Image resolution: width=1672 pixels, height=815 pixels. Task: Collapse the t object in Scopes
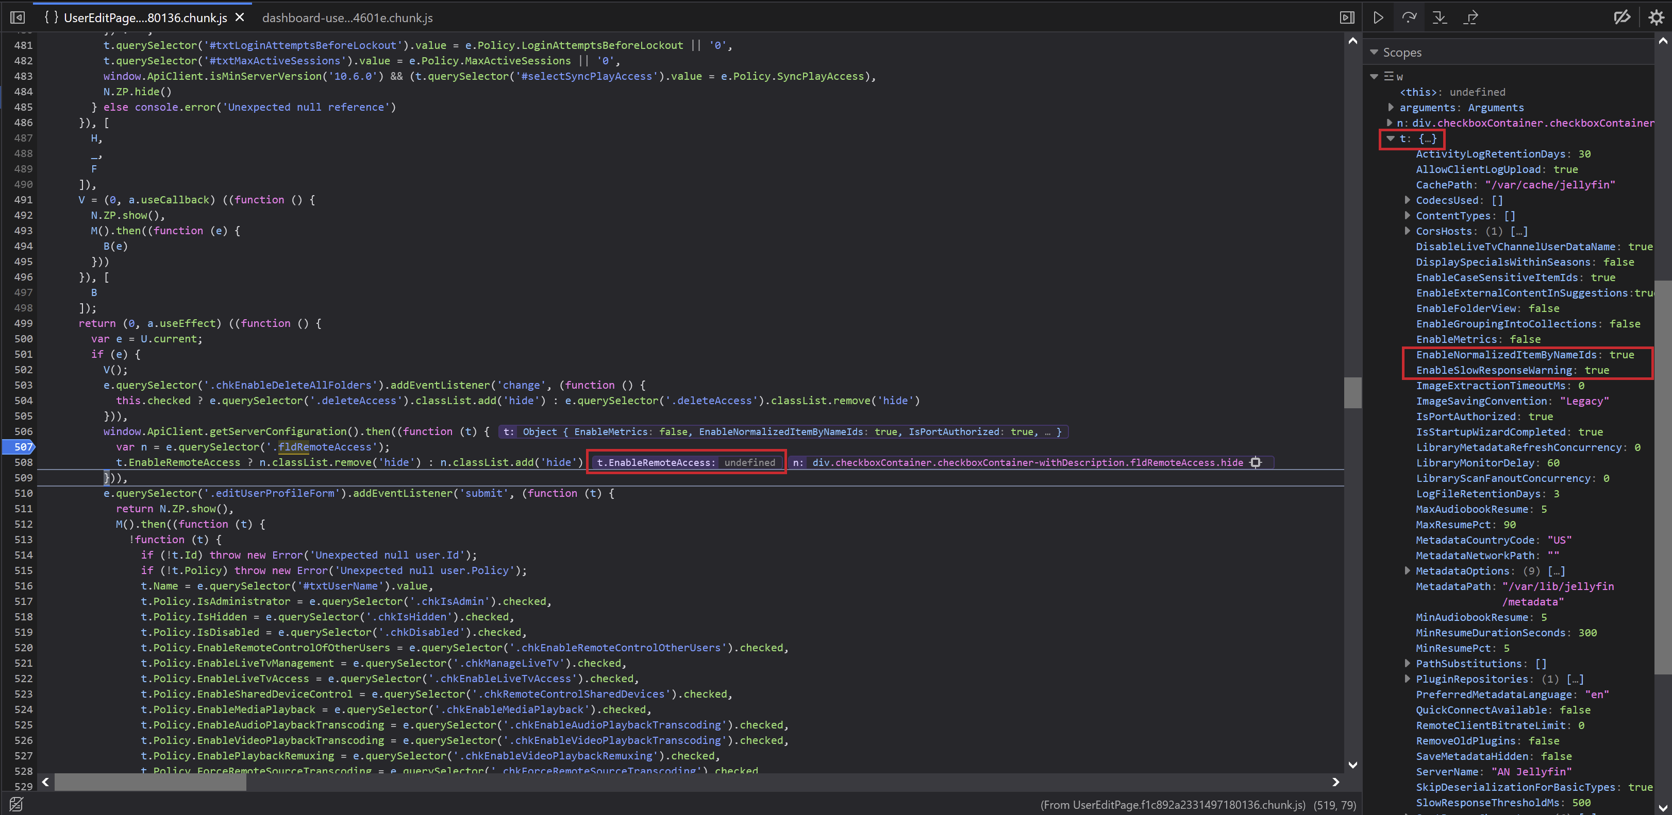click(1391, 138)
